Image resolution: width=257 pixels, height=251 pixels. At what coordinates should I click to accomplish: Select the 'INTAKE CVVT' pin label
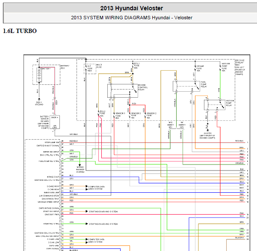point(53,177)
